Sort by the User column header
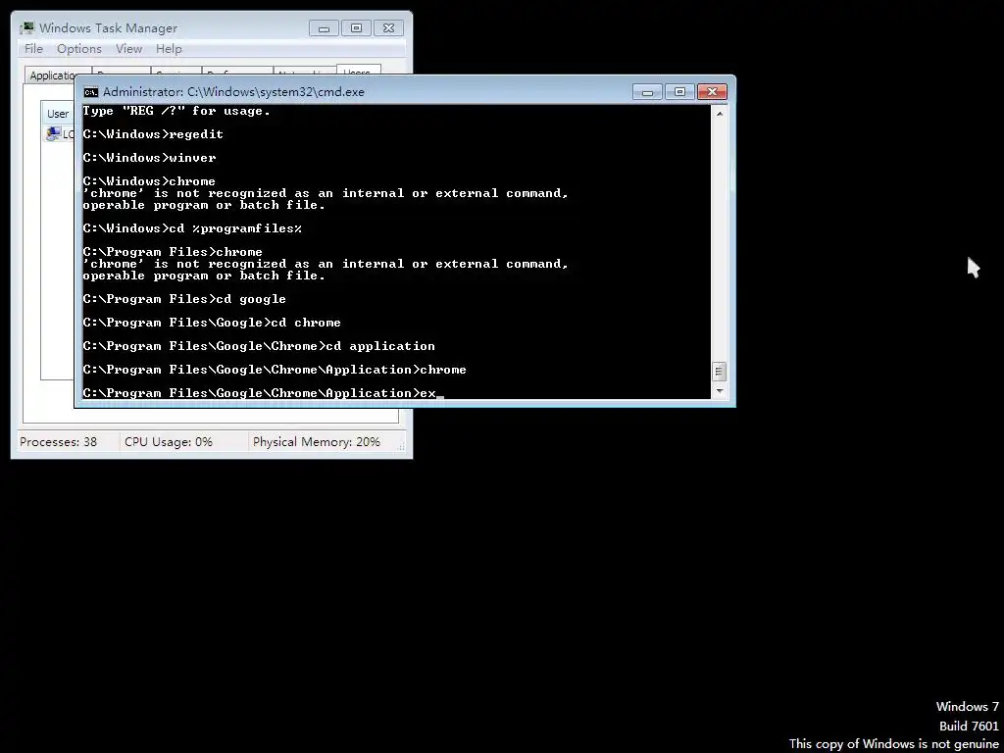This screenshot has width=1004, height=753. click(x=58, y=114)
